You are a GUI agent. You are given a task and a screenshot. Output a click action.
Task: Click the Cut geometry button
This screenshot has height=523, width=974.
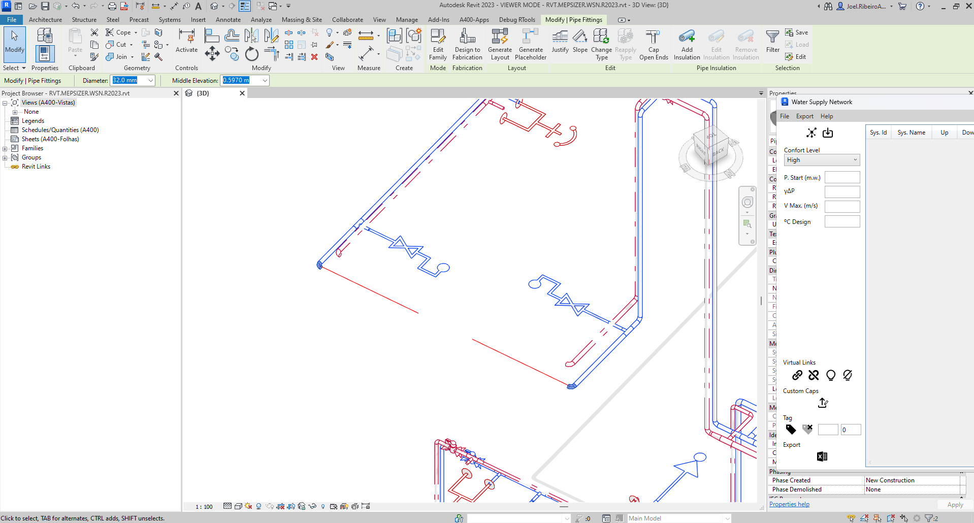click(119, 45)
